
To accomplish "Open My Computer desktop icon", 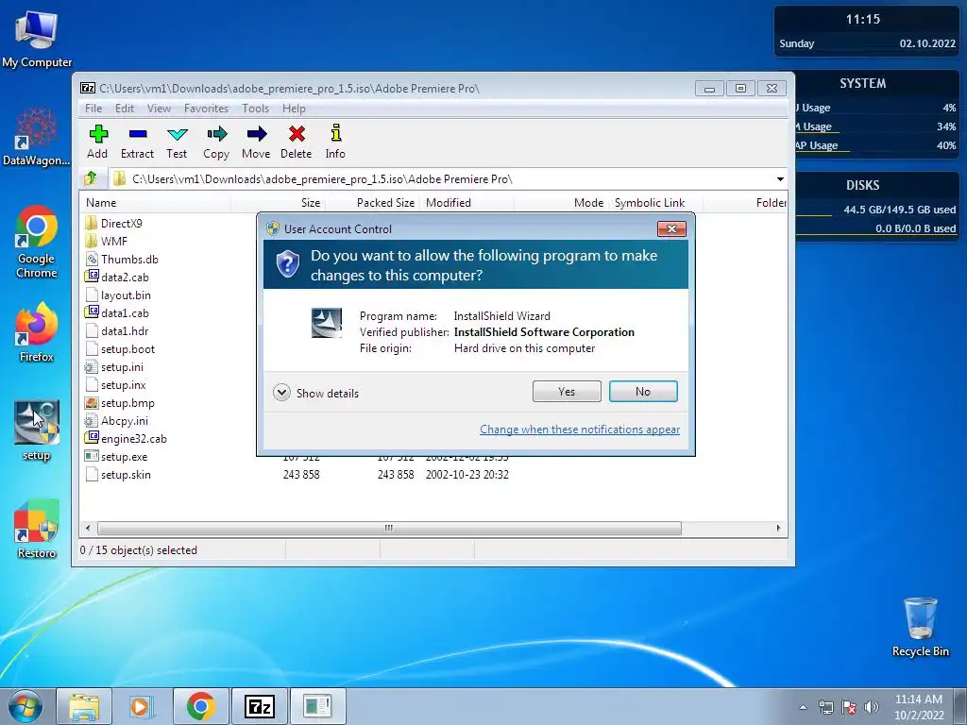I will point(37,38).
